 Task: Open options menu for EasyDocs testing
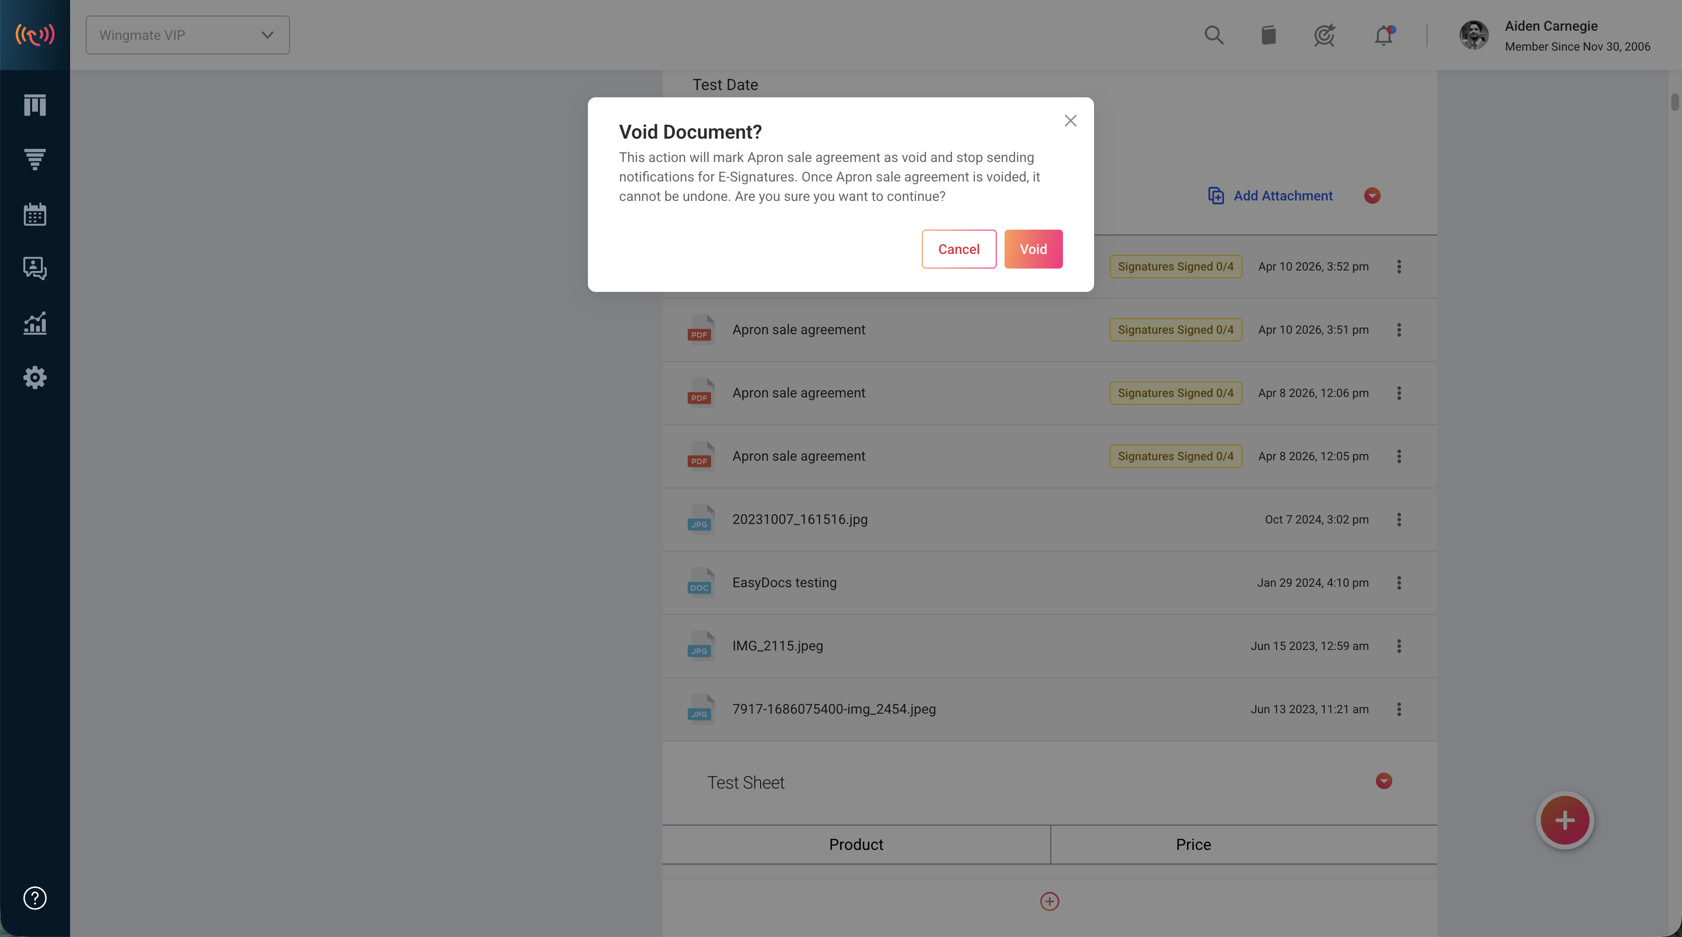[1399, 583]
